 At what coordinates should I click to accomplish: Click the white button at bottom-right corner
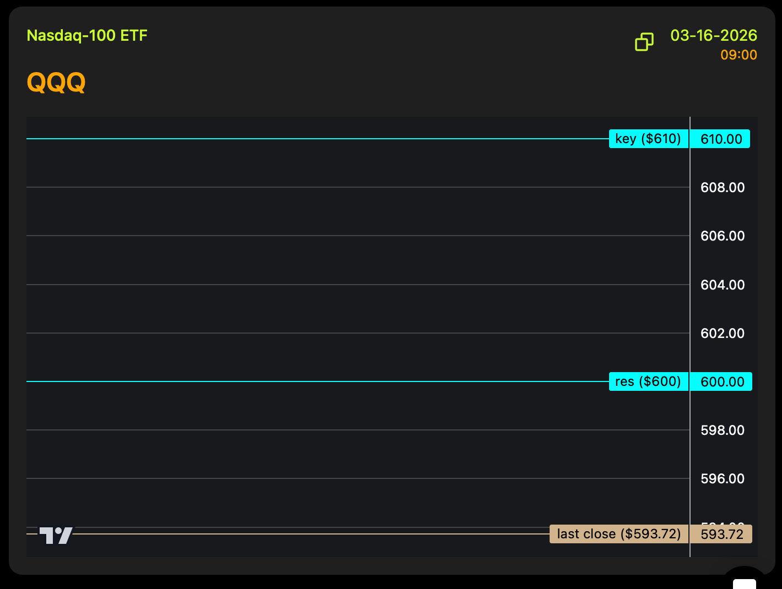pyautogui.click(x=744, y=583)
